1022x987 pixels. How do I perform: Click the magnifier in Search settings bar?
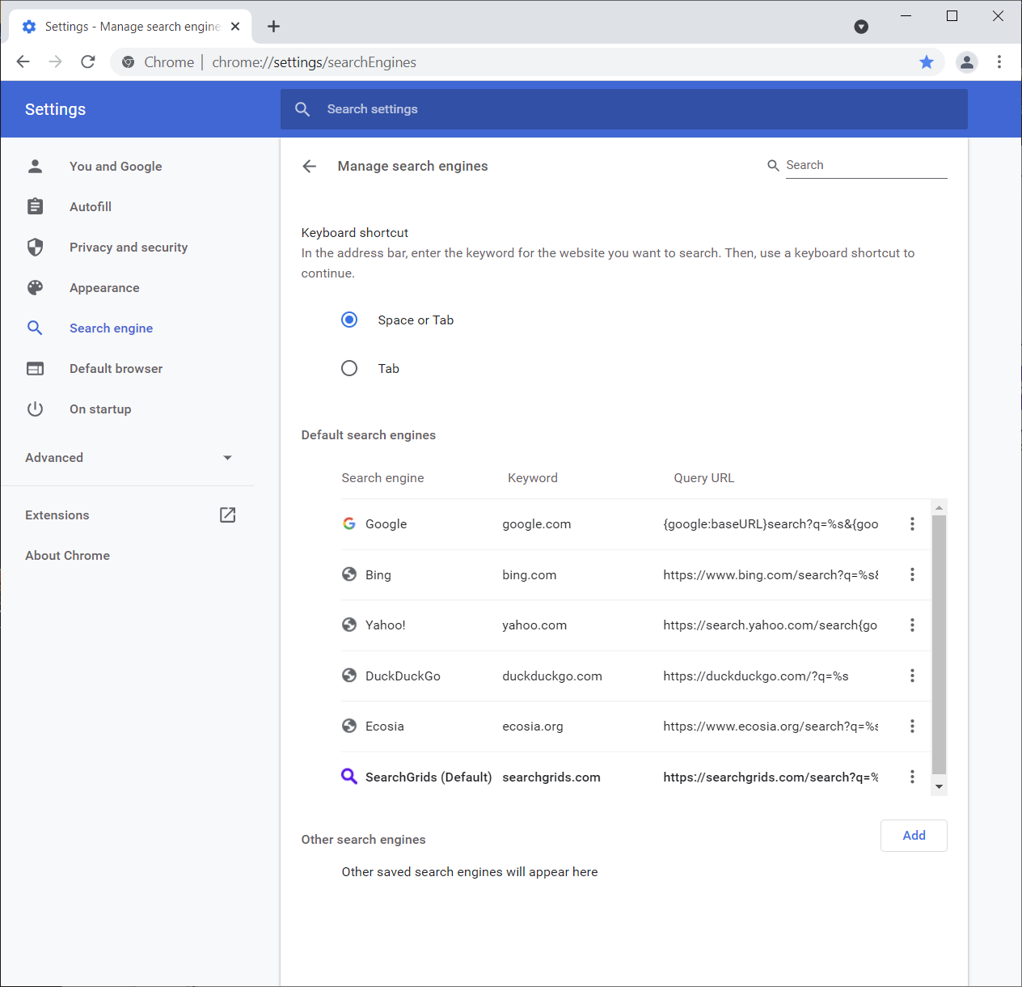pyautogui.click(x=302, y=109)
